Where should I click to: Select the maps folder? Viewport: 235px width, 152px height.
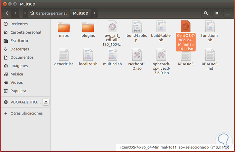point(64,30)
